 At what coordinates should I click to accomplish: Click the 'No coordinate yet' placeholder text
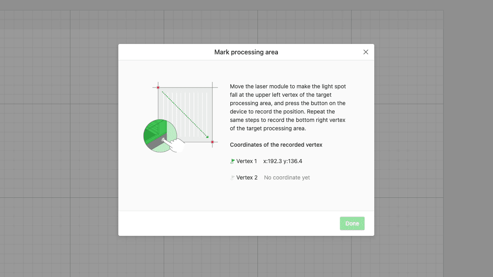[287, 177]
